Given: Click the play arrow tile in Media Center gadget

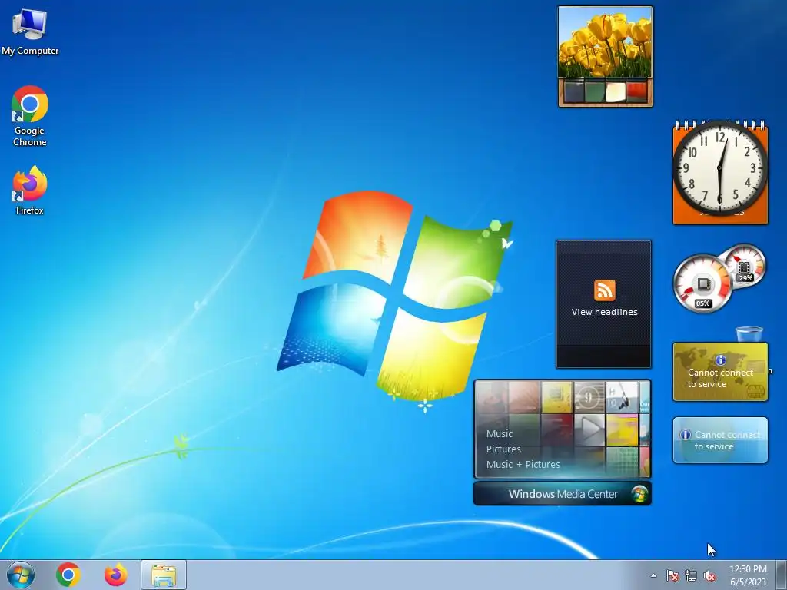Looking at the screenshot, I should tap(589, 430).
